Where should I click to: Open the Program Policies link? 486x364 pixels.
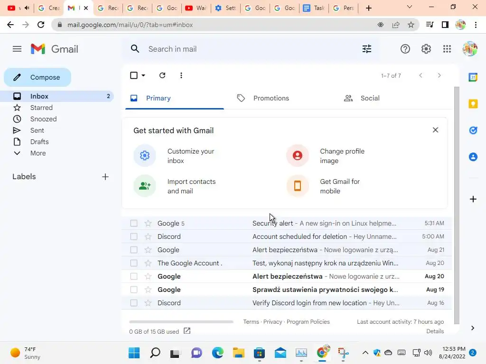tap(308, 322)
